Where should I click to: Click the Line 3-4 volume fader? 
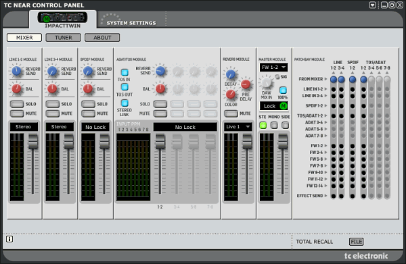[x=68, y=142]
